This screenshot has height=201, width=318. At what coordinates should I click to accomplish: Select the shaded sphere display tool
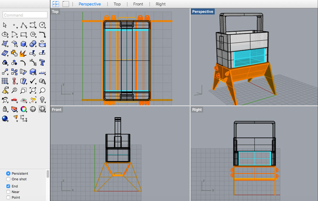coord(33,109)
